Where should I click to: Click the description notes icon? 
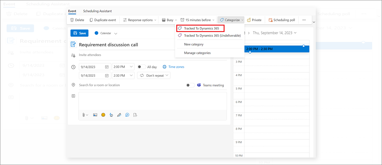point(73,96)
